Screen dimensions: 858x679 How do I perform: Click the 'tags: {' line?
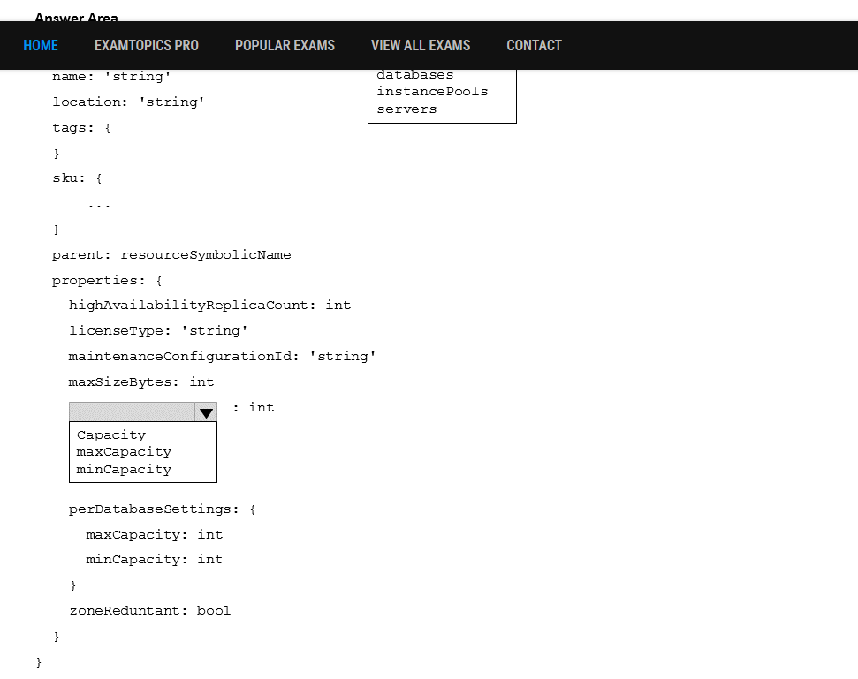81,128
